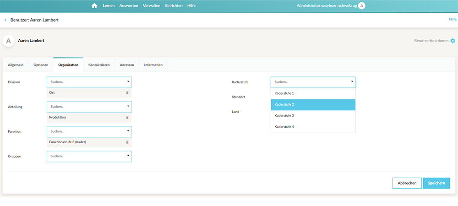Open the Funktion dropdown
This screenshot has width=458, height=206.
click(x=128, y=131)
